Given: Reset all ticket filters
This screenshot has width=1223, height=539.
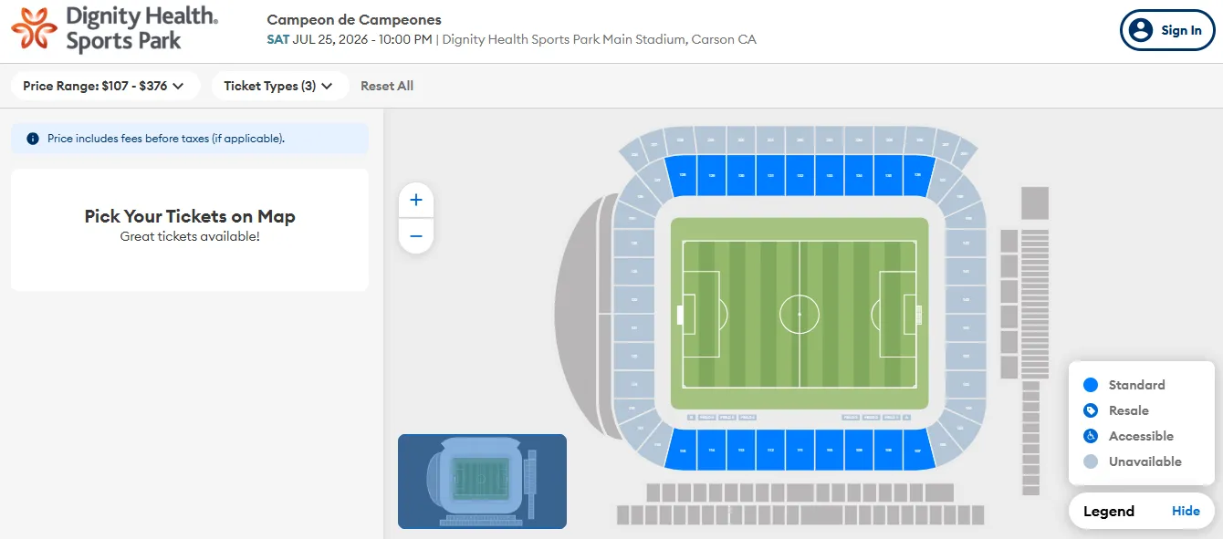Looking at the screenshot, I should (x=387, y=86).
